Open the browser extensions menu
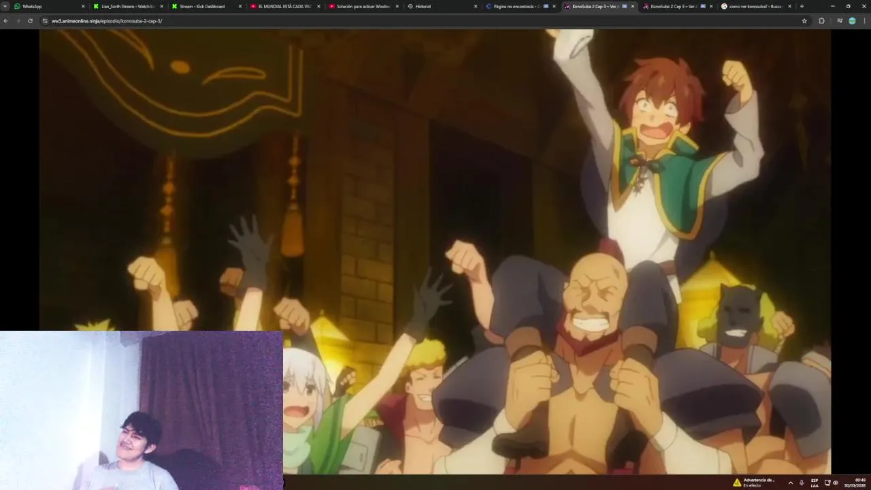The height and width of the screenshot is (490, 871). [x=821, y=21]
